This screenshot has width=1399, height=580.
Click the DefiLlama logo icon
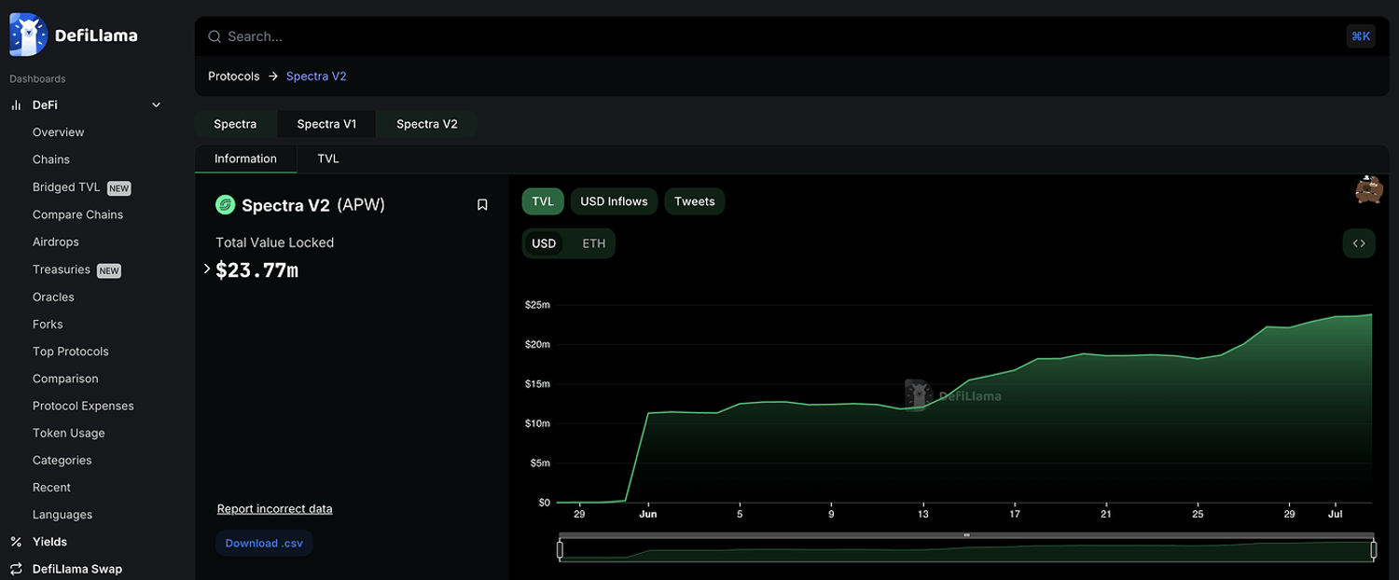tap(28, 35)
